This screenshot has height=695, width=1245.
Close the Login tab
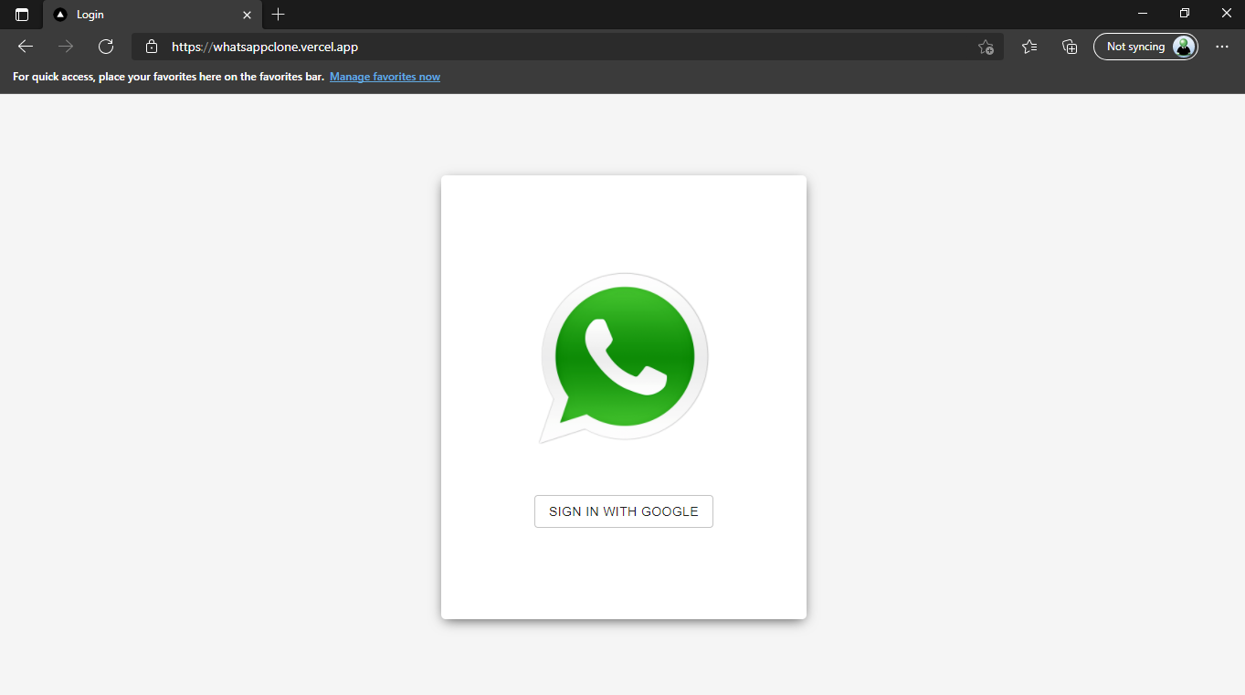pyautogui.click(x=247, y=15)
